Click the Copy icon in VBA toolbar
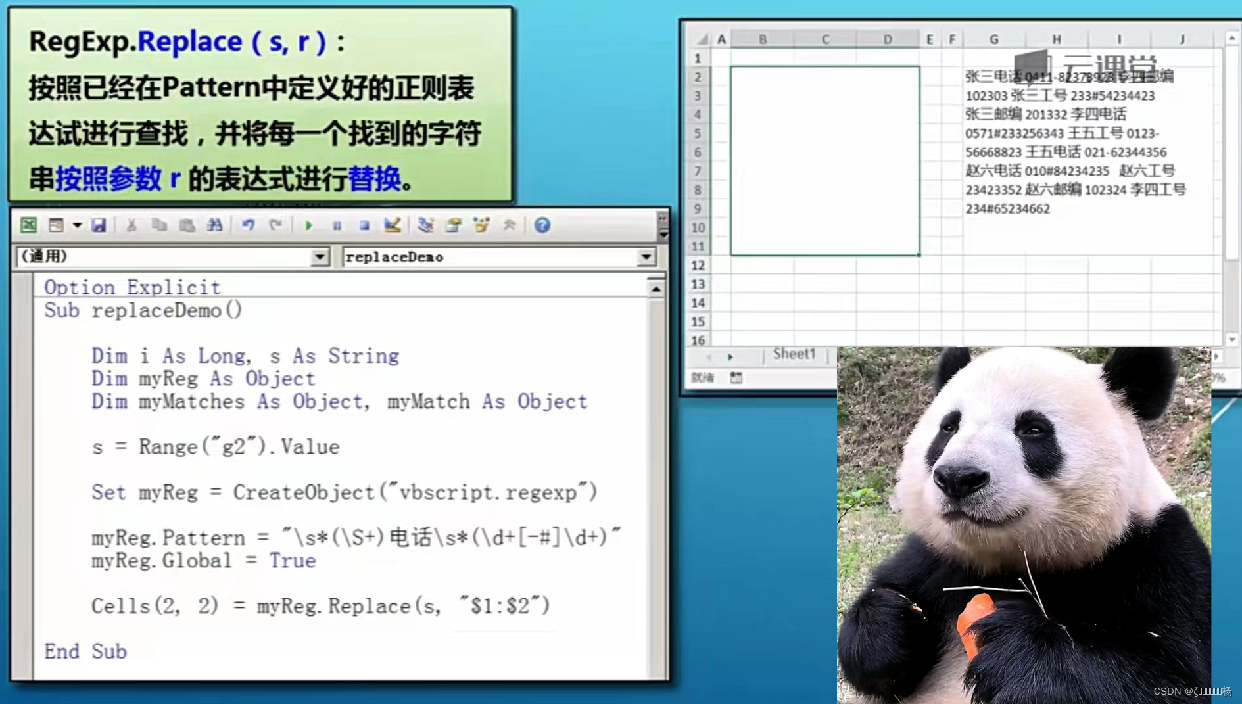This screenshot has height=704, width=1242. [159, 225]
